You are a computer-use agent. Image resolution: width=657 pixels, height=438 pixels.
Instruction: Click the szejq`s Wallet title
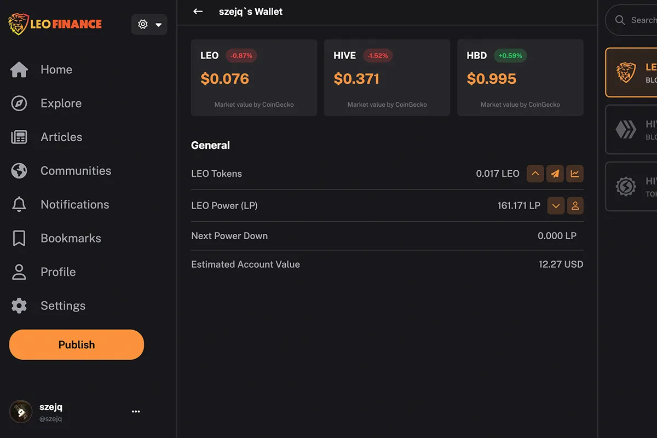(251, 11)
